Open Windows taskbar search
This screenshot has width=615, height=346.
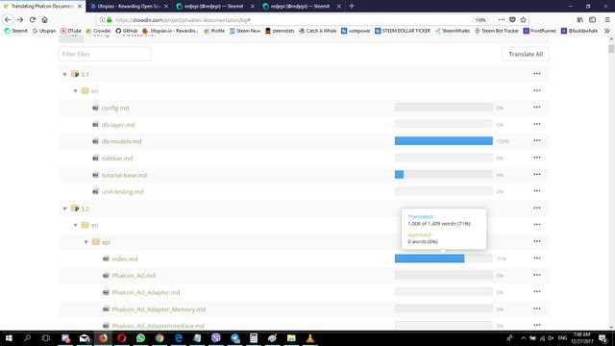27,338
